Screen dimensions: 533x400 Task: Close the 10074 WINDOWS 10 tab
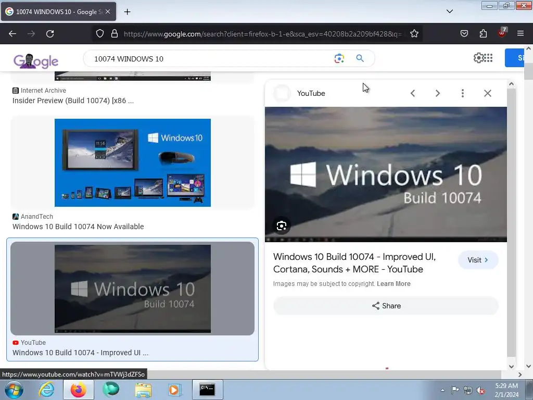pyautogui.click(x=108, y=11)
